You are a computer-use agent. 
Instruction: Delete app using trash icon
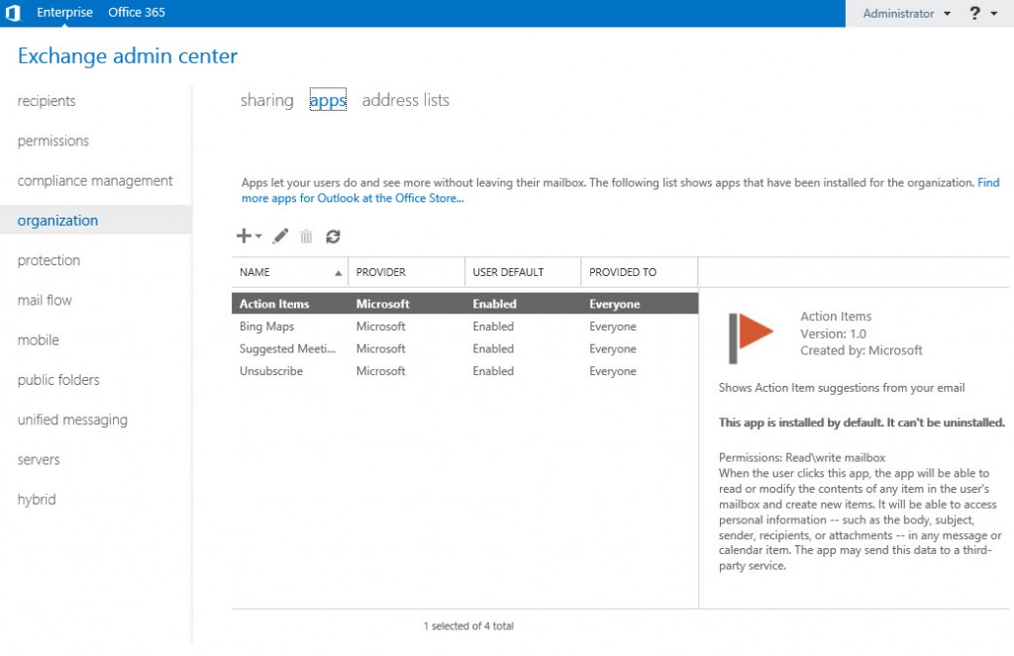pos(306,236)
